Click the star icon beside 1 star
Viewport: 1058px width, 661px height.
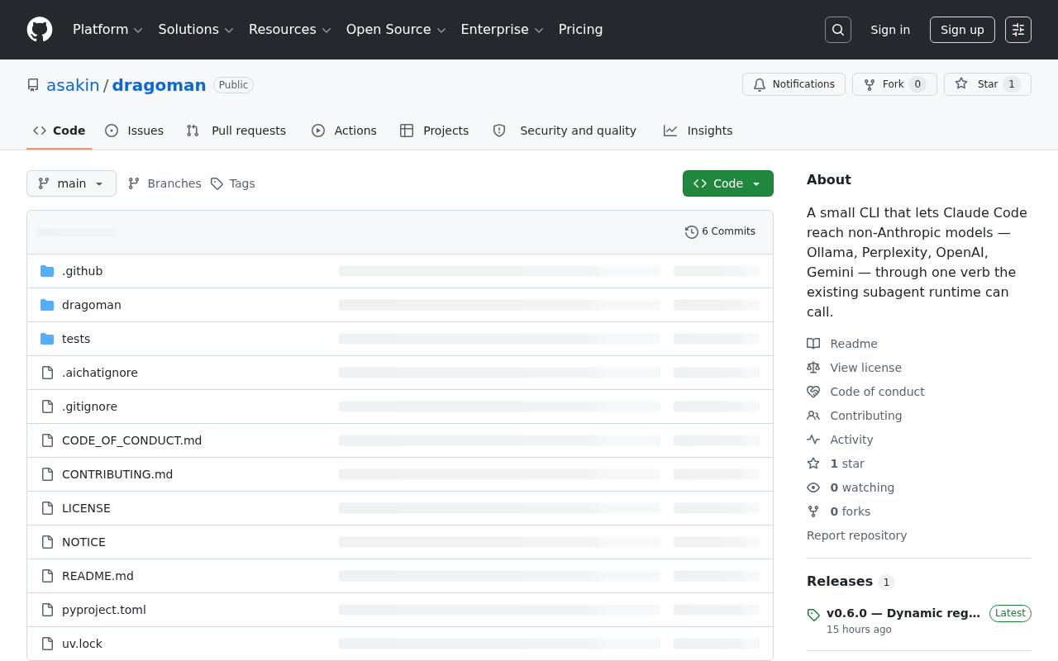(813, 464)
